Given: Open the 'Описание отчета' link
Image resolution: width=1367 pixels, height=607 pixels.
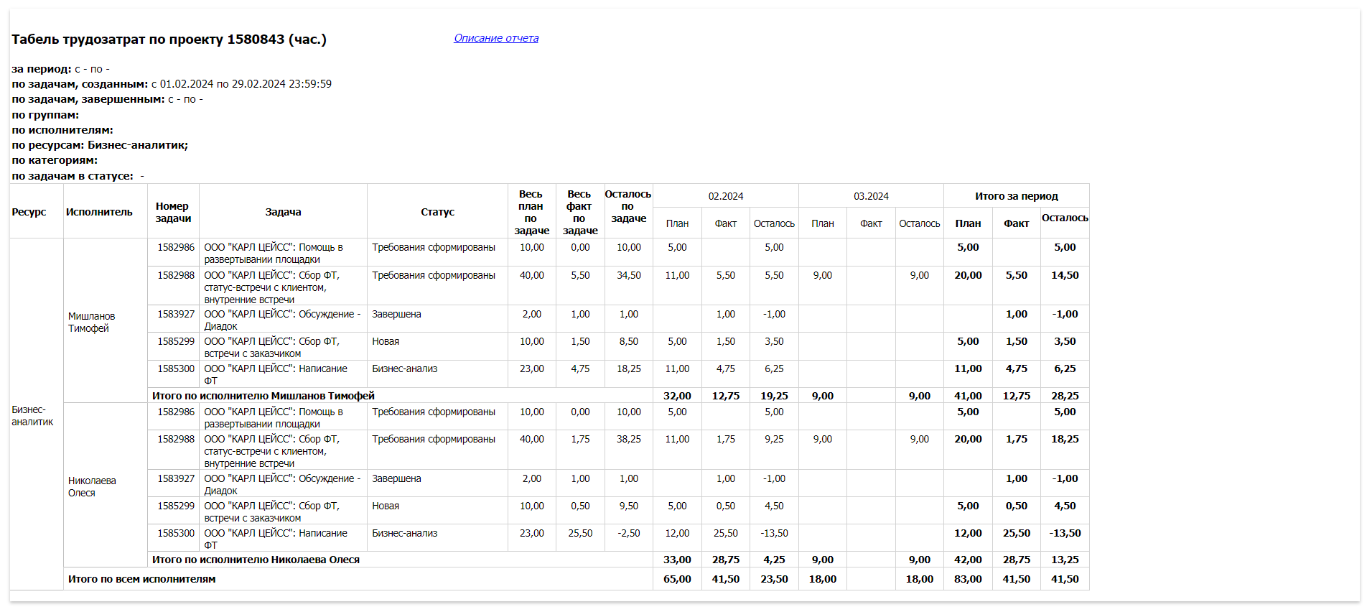Looking at the screenshot, I should pyautogui.click(x=496, y=38).
